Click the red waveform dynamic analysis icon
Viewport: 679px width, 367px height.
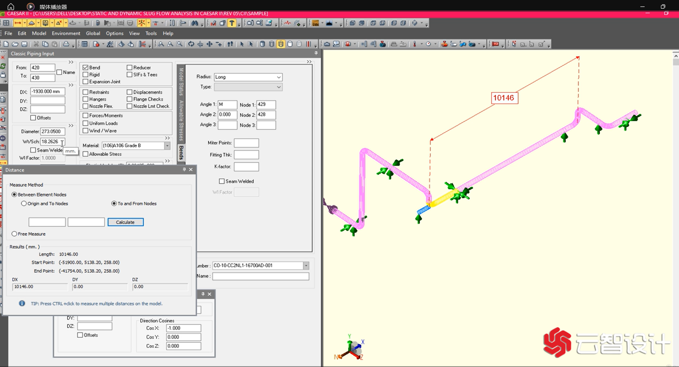coord(287,23)
